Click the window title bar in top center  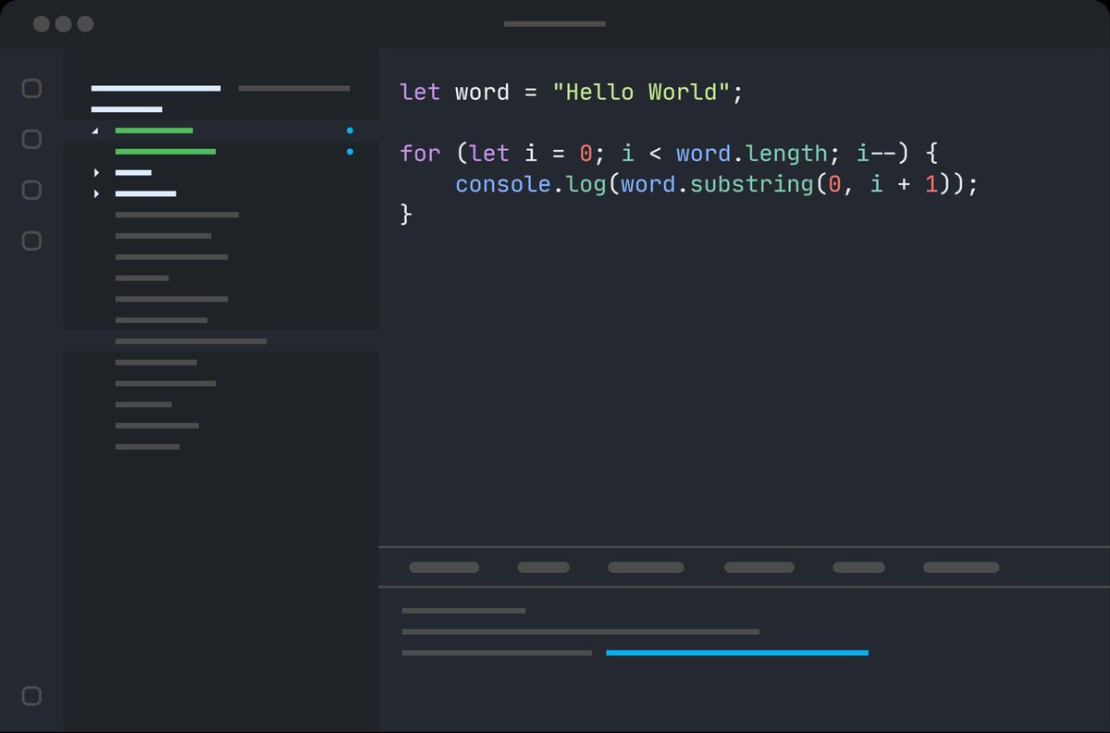tap(555, 24)
